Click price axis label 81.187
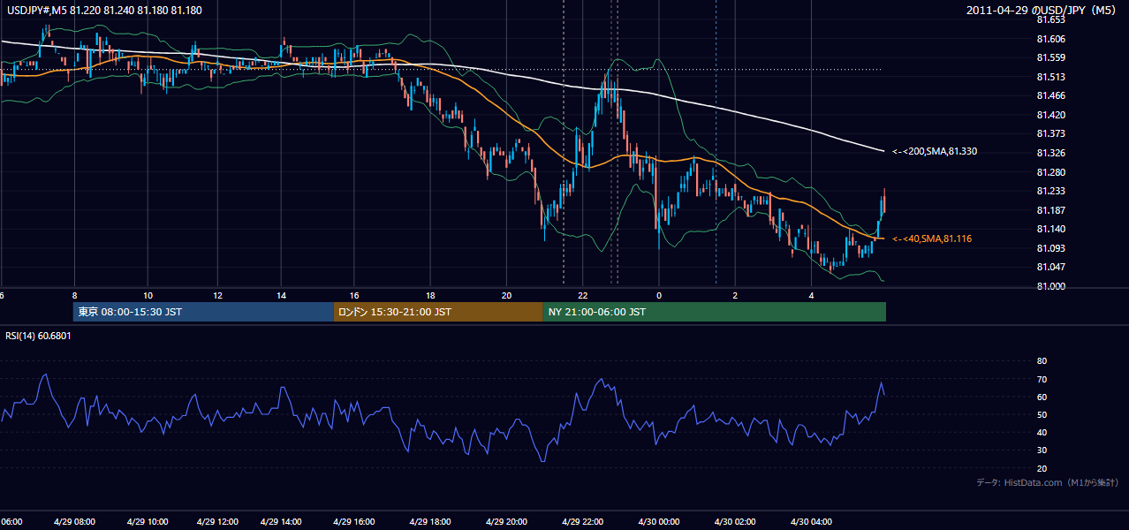The height and width of the screenshot is (530, 1129). tap(1050, 210)
